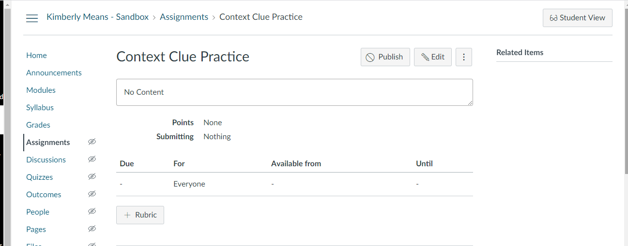The height and width of the screenshot is (246, 628).
Task: Click the Publish button with the unpublished icon
Action: 385,57
